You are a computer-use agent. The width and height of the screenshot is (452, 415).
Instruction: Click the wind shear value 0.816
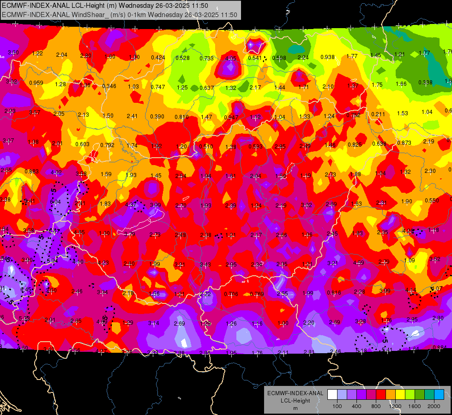(334, 293)
